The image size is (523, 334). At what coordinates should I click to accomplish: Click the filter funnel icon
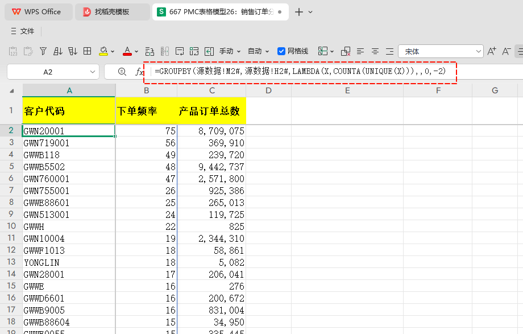click(43, 51)
